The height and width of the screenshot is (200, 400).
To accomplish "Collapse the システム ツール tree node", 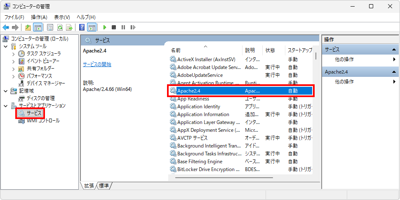I will point(6,47).
